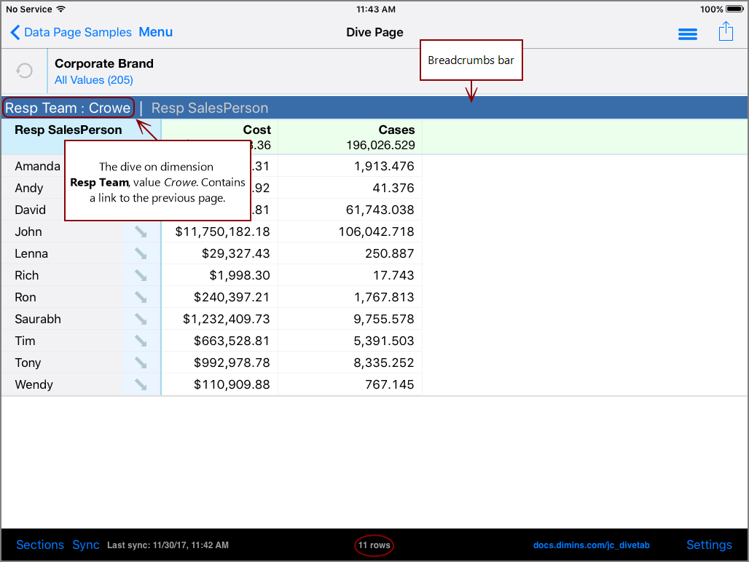This screenshot has width=749, height=562.
Task: Tap the dive arrow in Tony's row
Action: (141, 363)
